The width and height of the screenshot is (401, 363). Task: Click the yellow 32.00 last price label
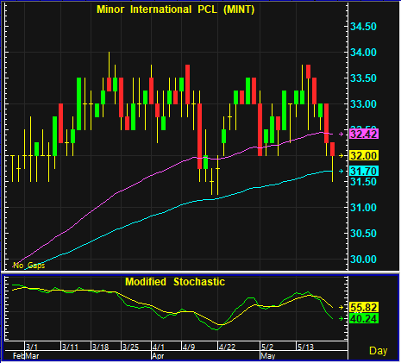(364, 155)
